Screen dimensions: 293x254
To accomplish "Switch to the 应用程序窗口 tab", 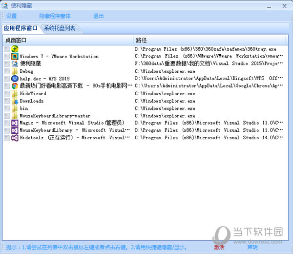I will pos(21,28).
